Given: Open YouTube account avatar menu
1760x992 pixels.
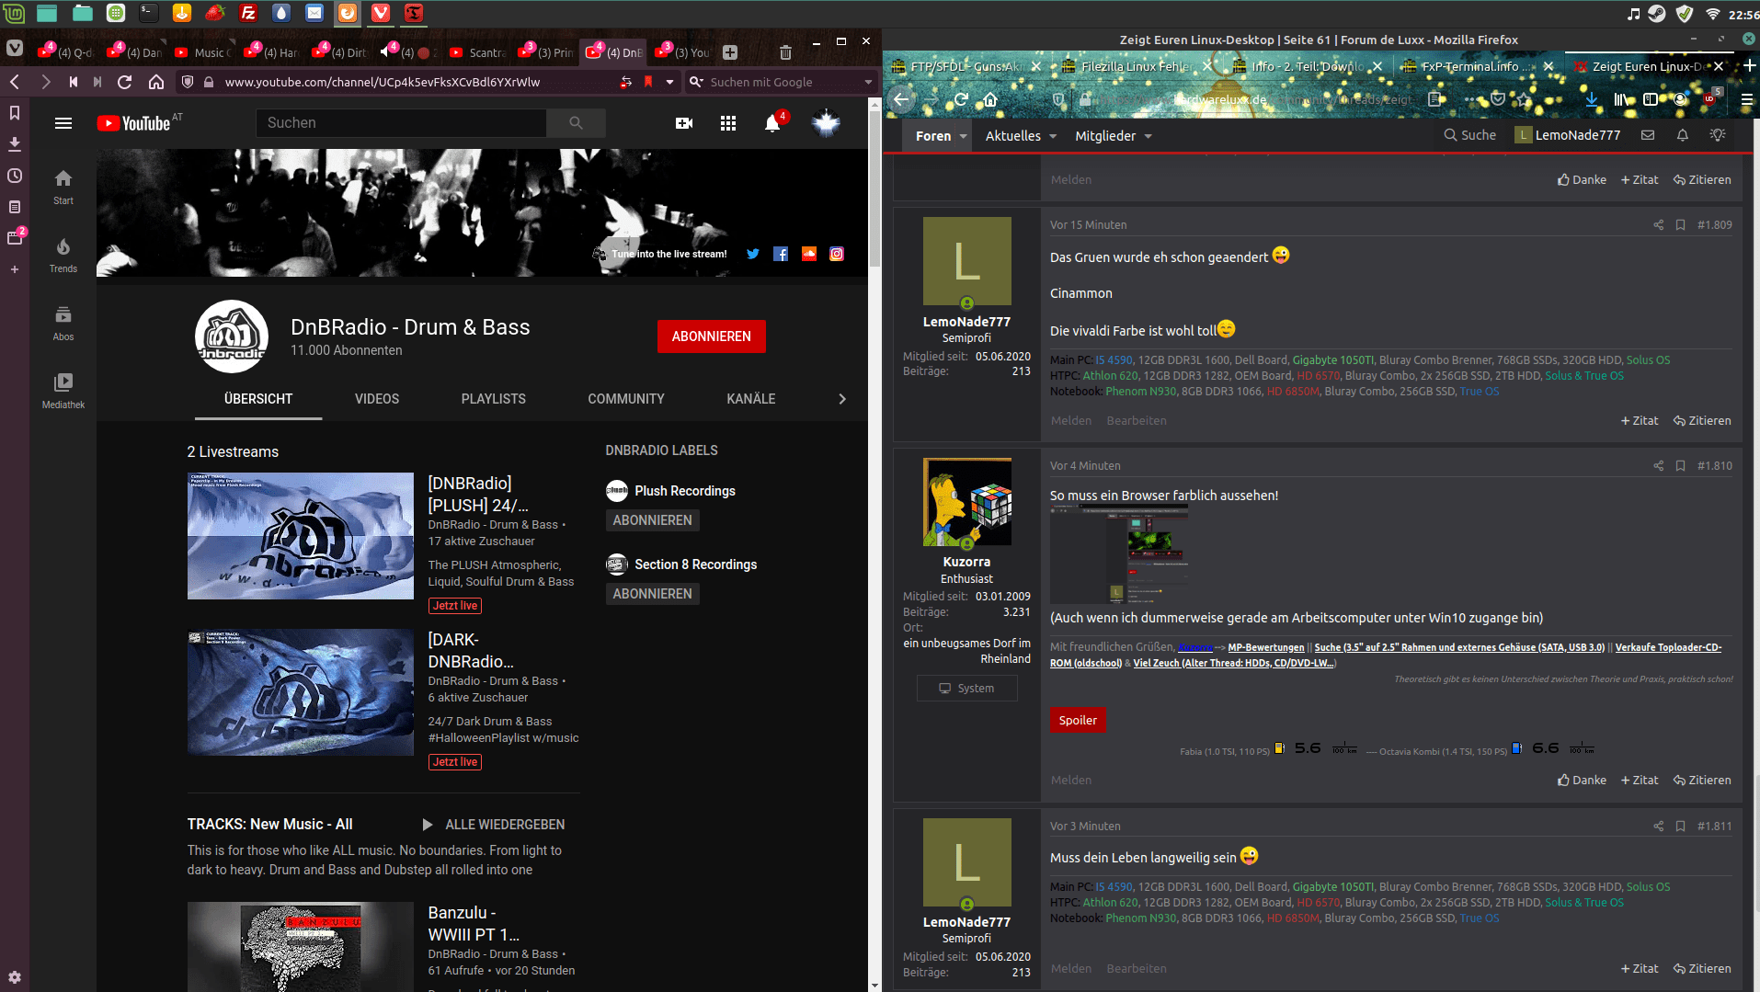Looking at the screenshot, I should [x=826, y=123].
